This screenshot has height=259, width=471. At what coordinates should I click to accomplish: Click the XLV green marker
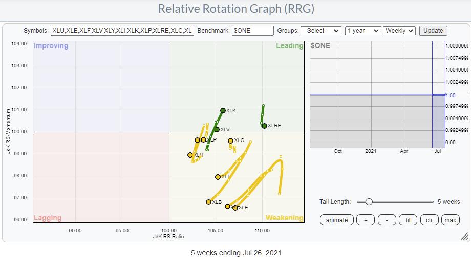[217, 129]
